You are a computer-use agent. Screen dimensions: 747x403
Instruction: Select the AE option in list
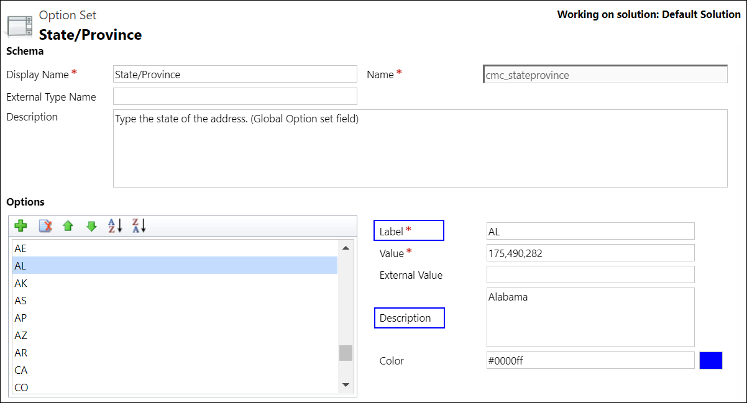[x=174, y=248]
